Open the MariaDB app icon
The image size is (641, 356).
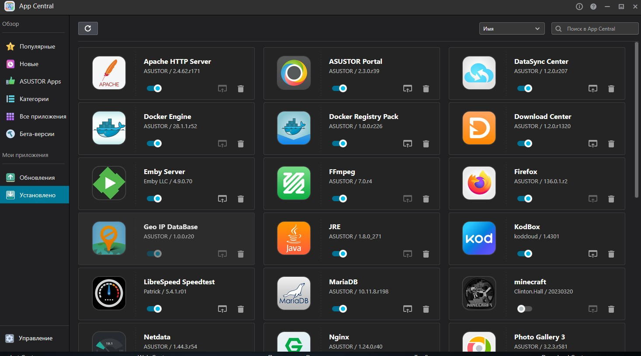[294, 293]
